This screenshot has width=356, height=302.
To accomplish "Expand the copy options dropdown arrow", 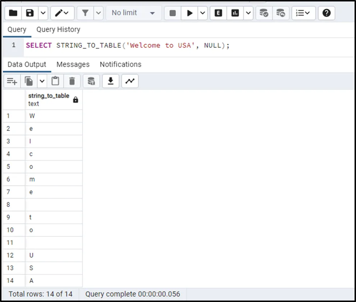I will [x=42, y=81].
